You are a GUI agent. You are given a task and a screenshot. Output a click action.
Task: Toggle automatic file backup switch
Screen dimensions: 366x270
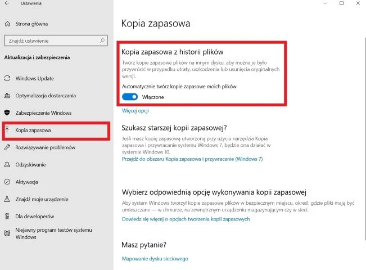click(130, 97)
